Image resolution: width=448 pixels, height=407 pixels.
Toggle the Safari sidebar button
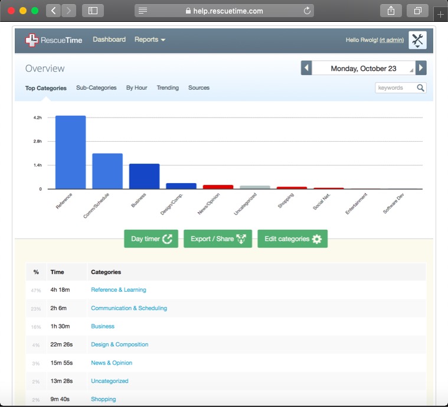(93, 11)
